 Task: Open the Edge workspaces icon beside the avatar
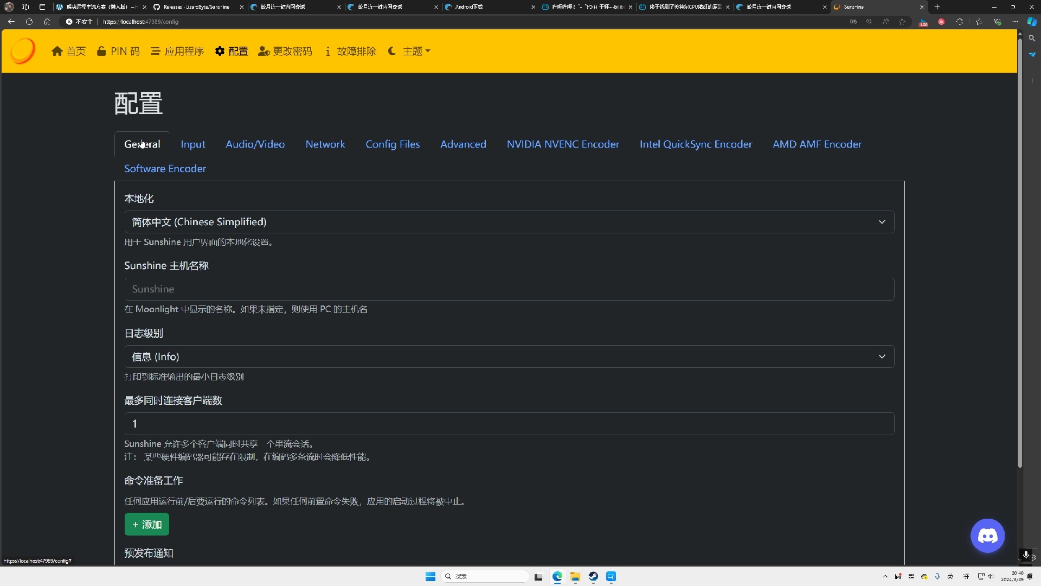25,7
